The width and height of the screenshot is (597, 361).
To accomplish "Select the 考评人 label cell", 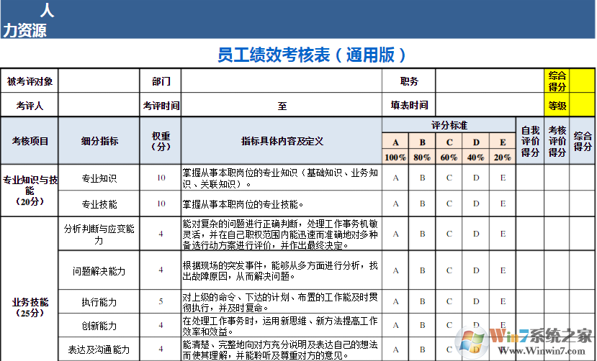I will click(30, 105).
